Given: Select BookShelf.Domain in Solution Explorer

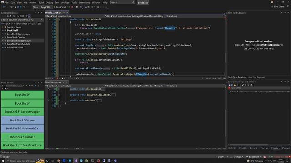Looking at the screenshot, I should tap(16, 37).
